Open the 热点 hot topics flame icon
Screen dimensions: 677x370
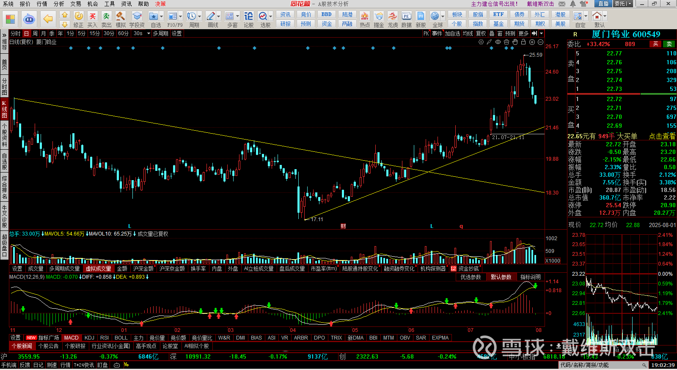[365, 16]
